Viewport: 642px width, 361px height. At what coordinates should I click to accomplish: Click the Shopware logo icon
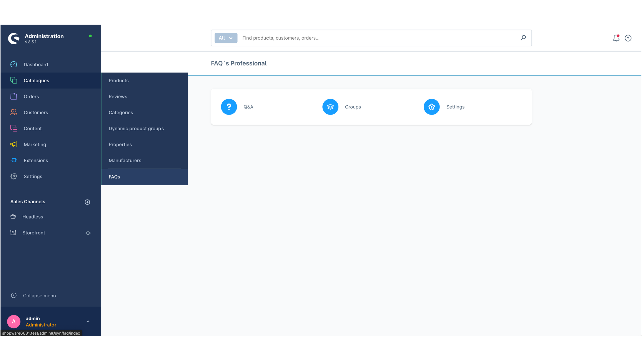(x=14, y=39)
